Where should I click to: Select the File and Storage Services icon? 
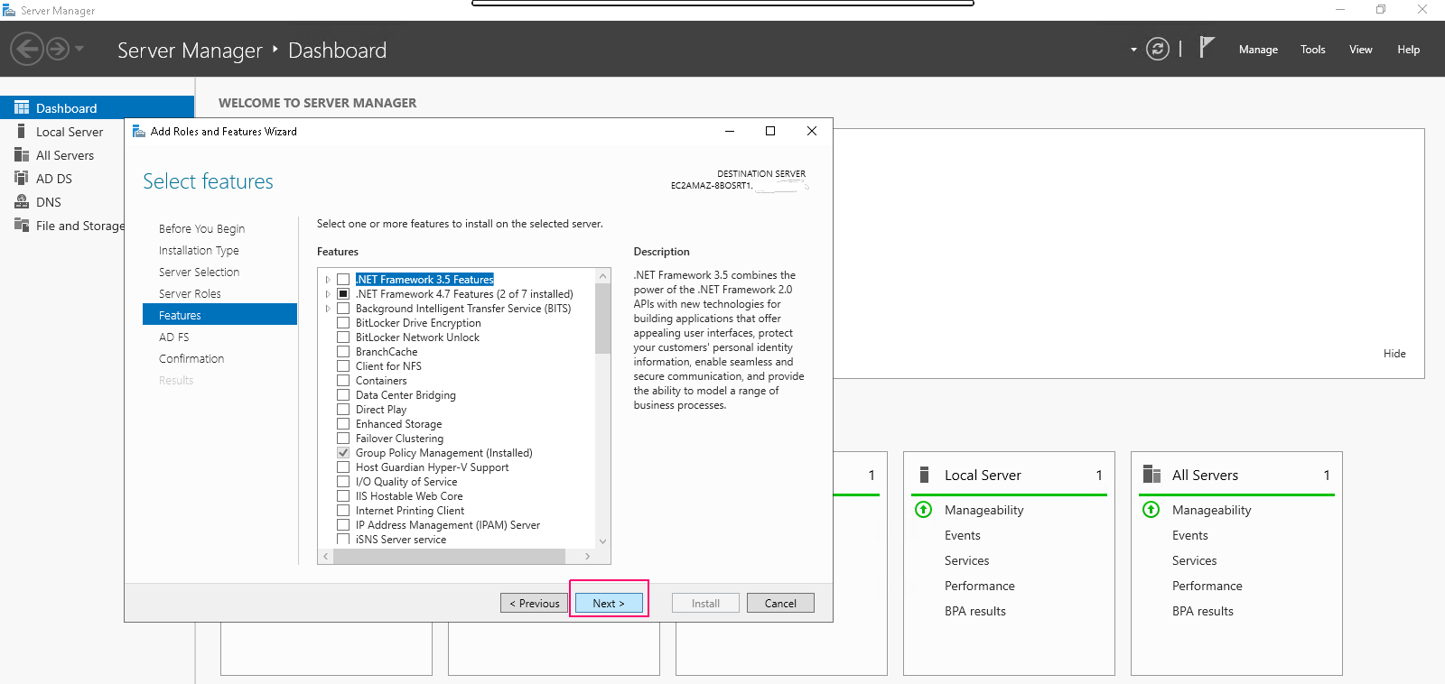click(22, 225)
